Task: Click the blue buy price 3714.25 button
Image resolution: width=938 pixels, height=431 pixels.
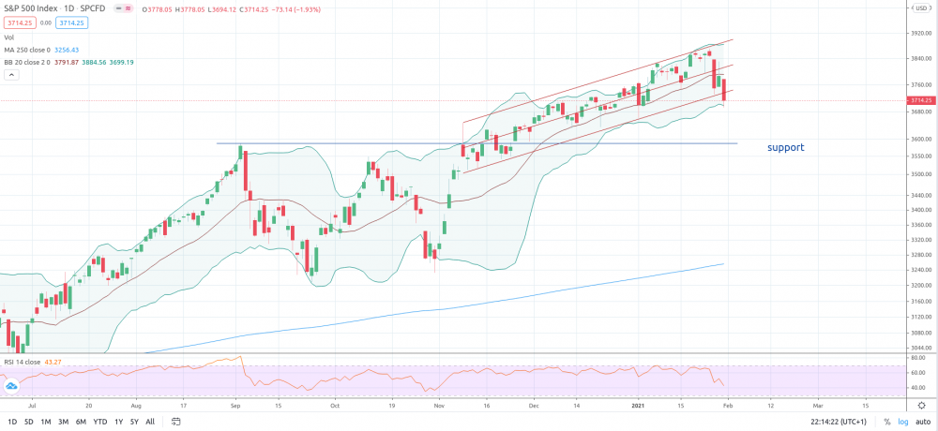Action: [x=73, y=22]
